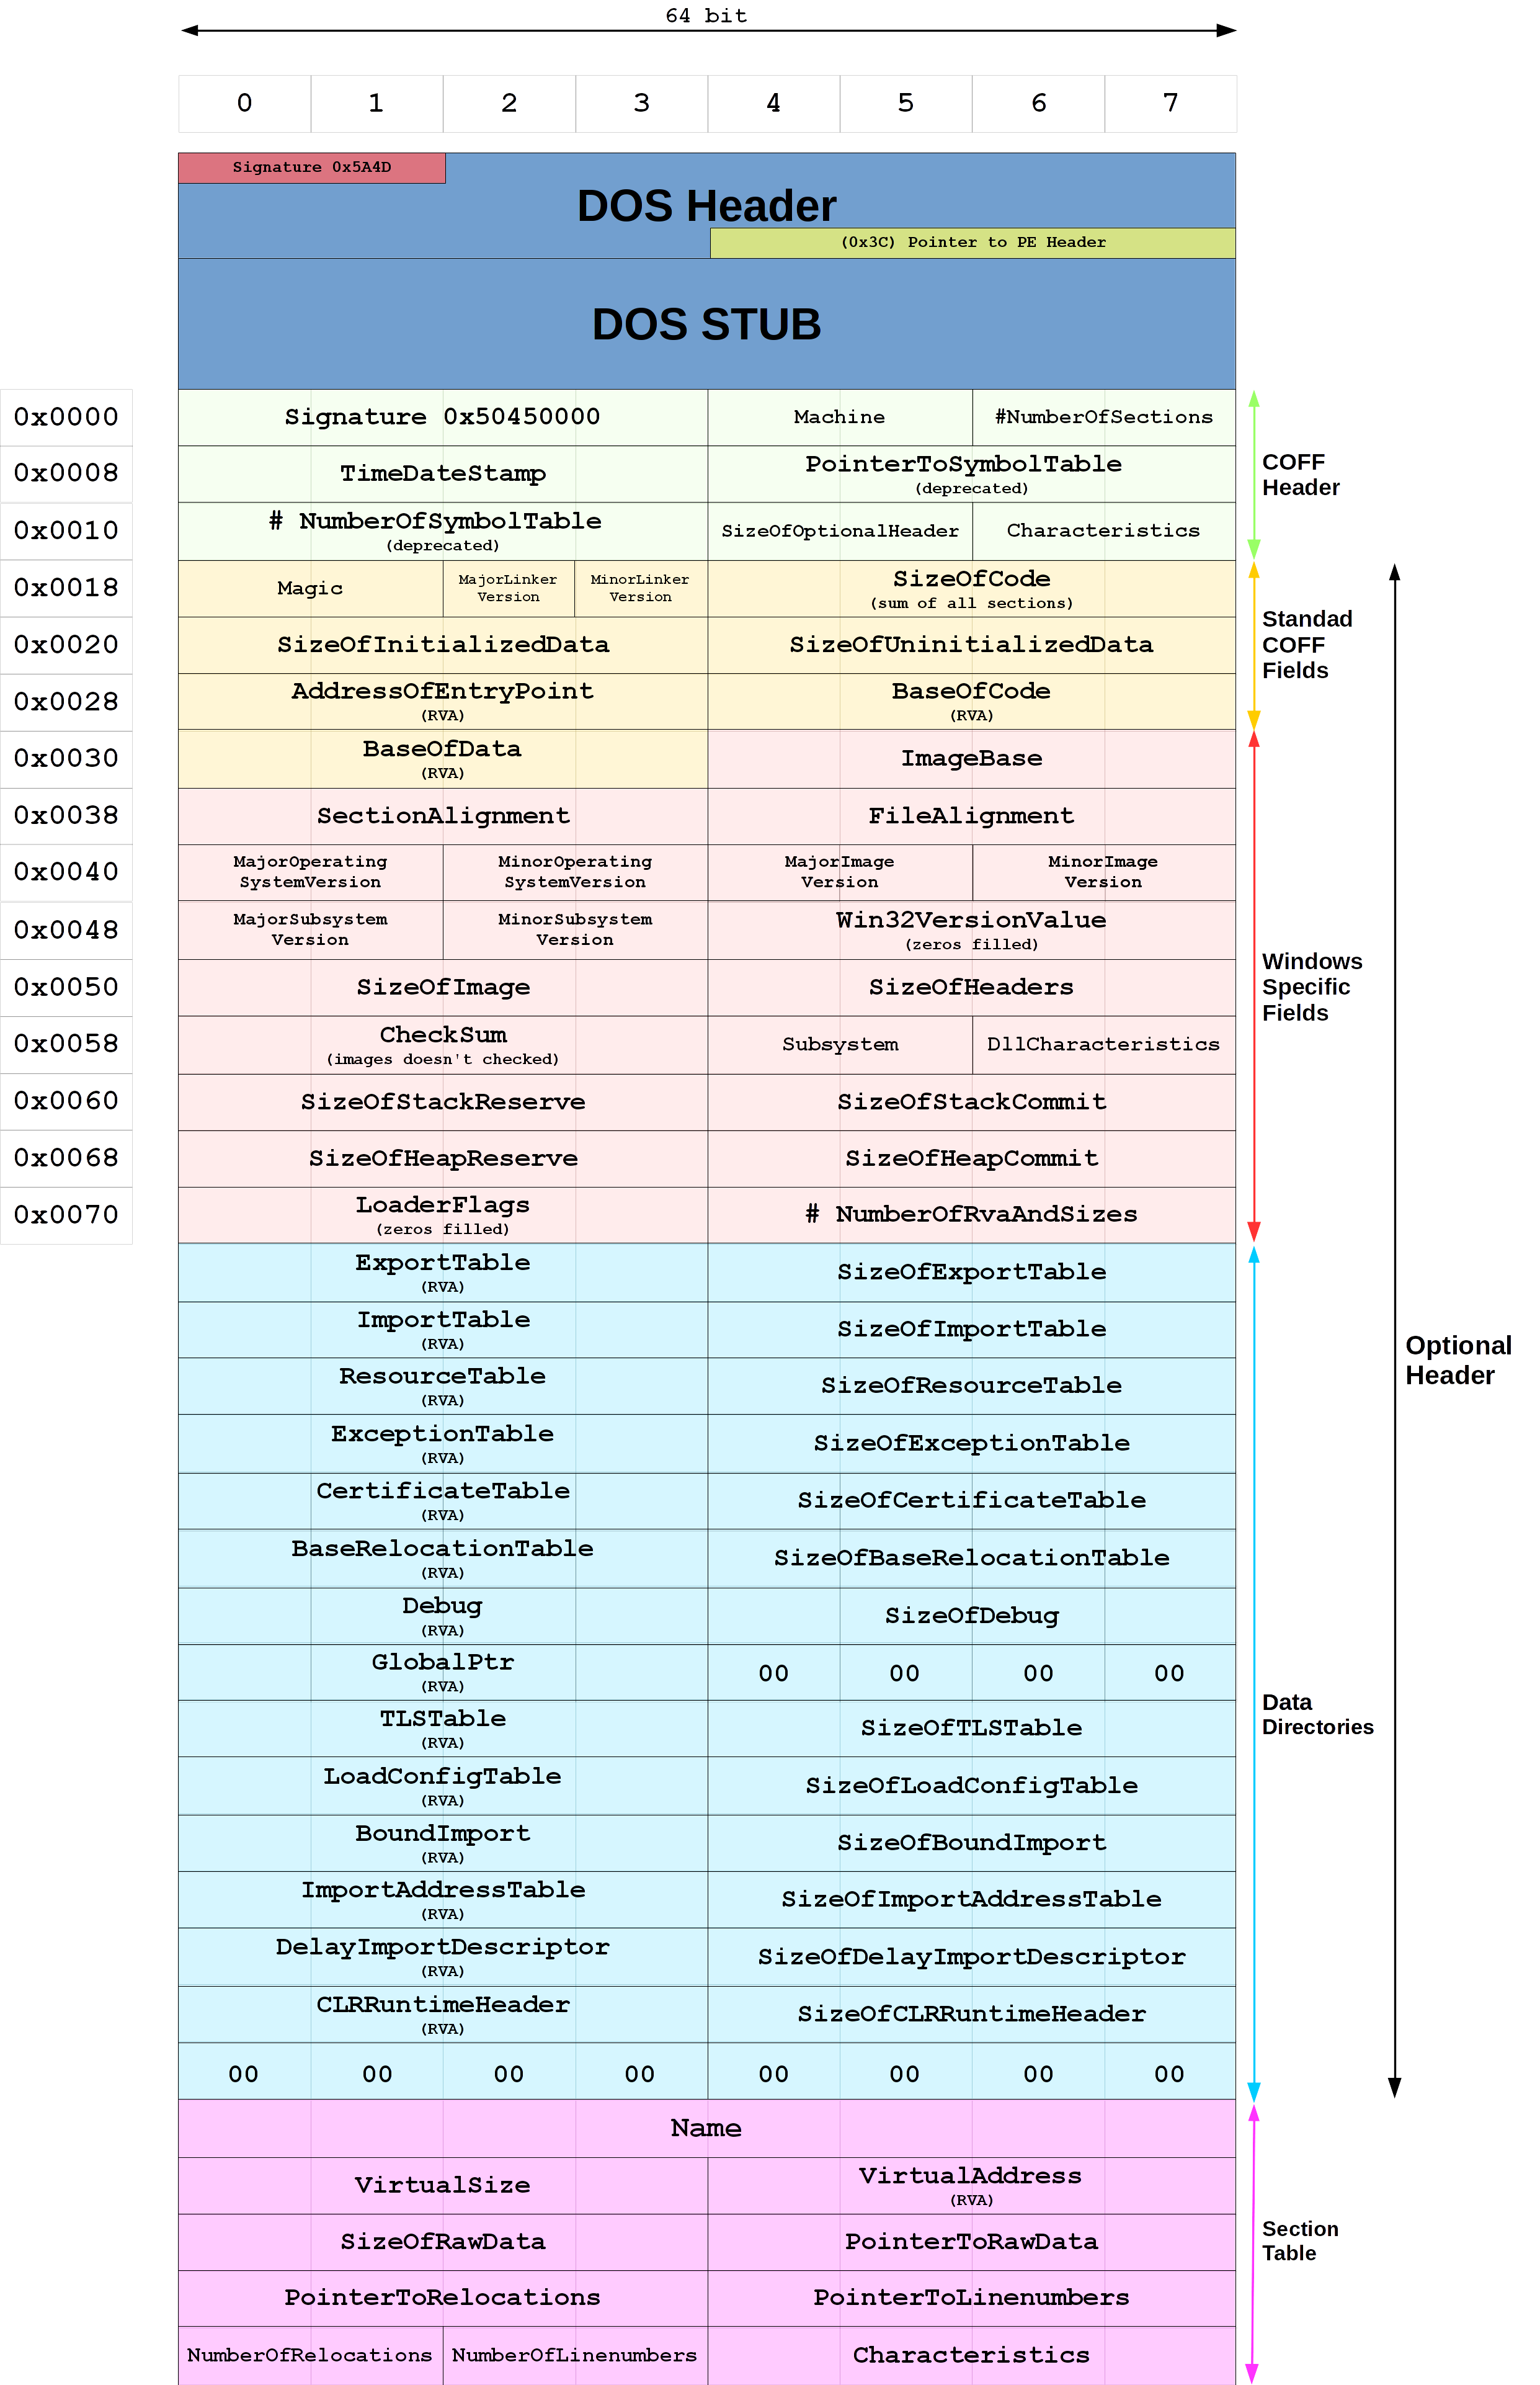Click the Magic field
Screen dimensions: 1540x2385
[x=310, y=588]
